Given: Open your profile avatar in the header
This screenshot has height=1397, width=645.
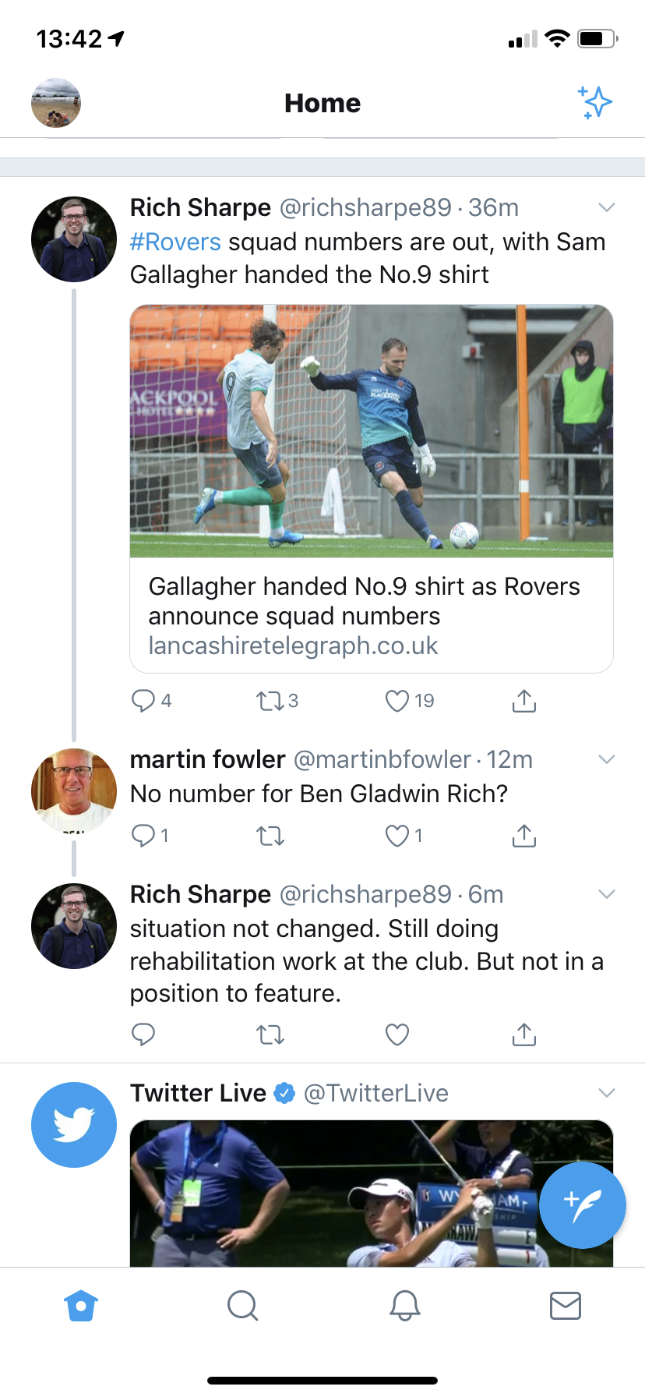Looking at the screenshot, I should pyautogui.click(x=56, y=103).
